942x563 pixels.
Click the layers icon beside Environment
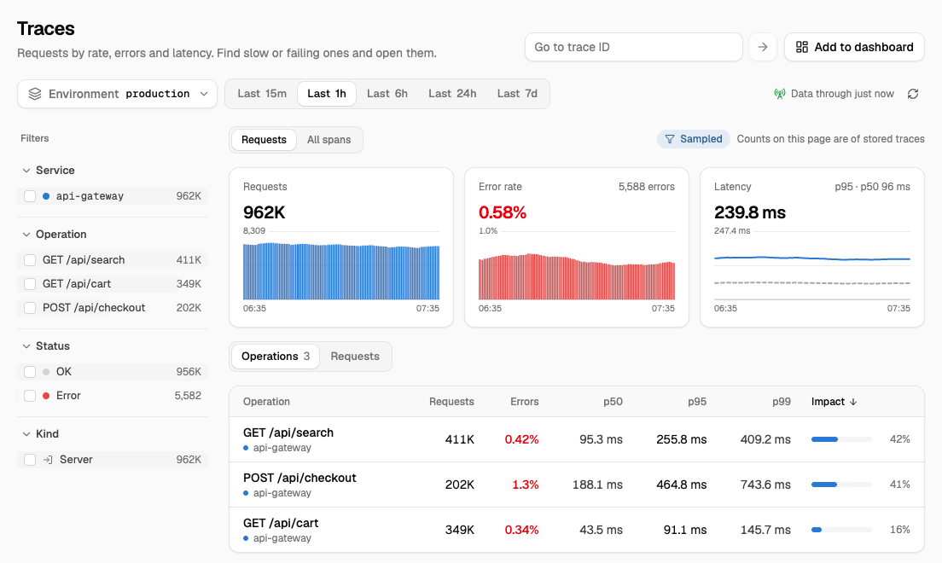35,94
